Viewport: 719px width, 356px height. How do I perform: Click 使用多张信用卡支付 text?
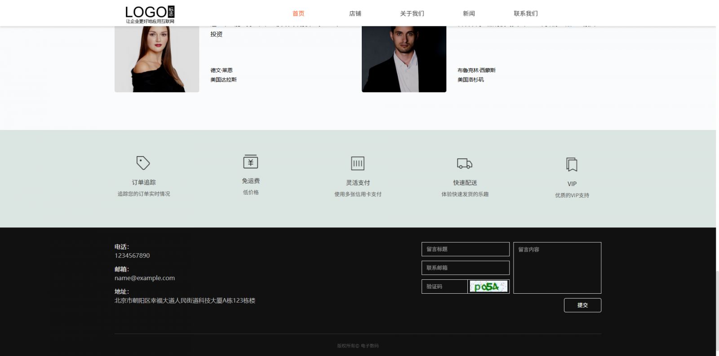[x=358, y=194]
